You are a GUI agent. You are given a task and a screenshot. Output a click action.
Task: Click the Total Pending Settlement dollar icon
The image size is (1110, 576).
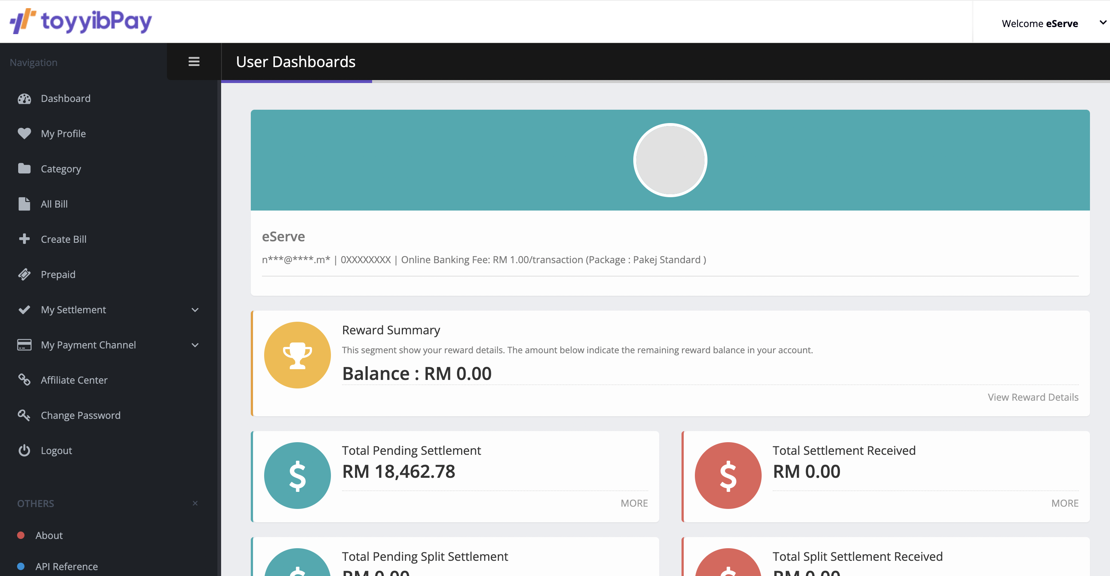(298, 475)
